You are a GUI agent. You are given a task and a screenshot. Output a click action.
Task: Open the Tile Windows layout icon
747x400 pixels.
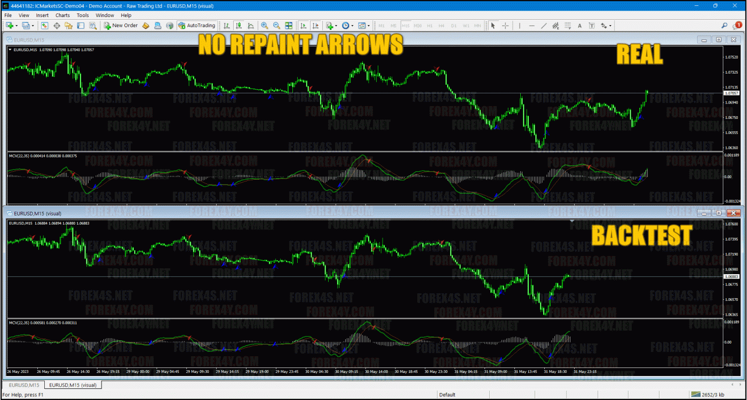[x=289, y=26]
